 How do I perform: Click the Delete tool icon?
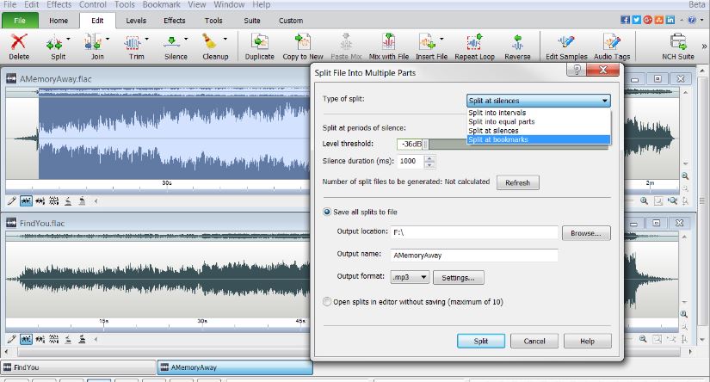point(19,42)
